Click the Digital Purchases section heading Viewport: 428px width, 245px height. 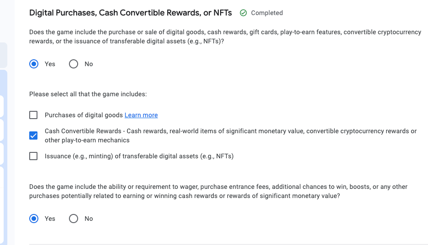pyautogui.click(x=131, y=13)
